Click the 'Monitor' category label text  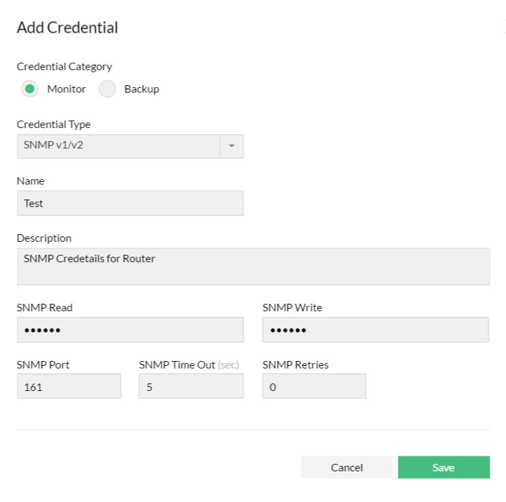[x=67, y=89]
